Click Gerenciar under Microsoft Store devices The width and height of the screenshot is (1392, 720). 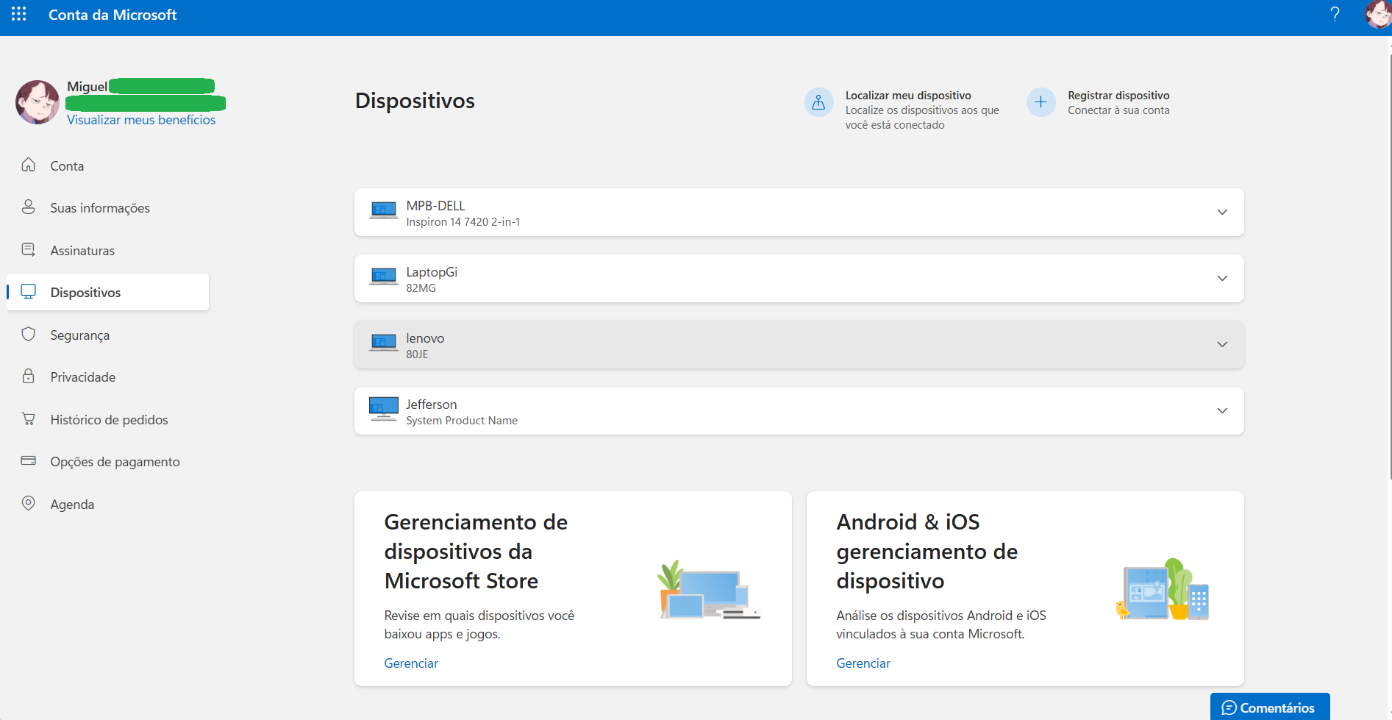point(411,663)
